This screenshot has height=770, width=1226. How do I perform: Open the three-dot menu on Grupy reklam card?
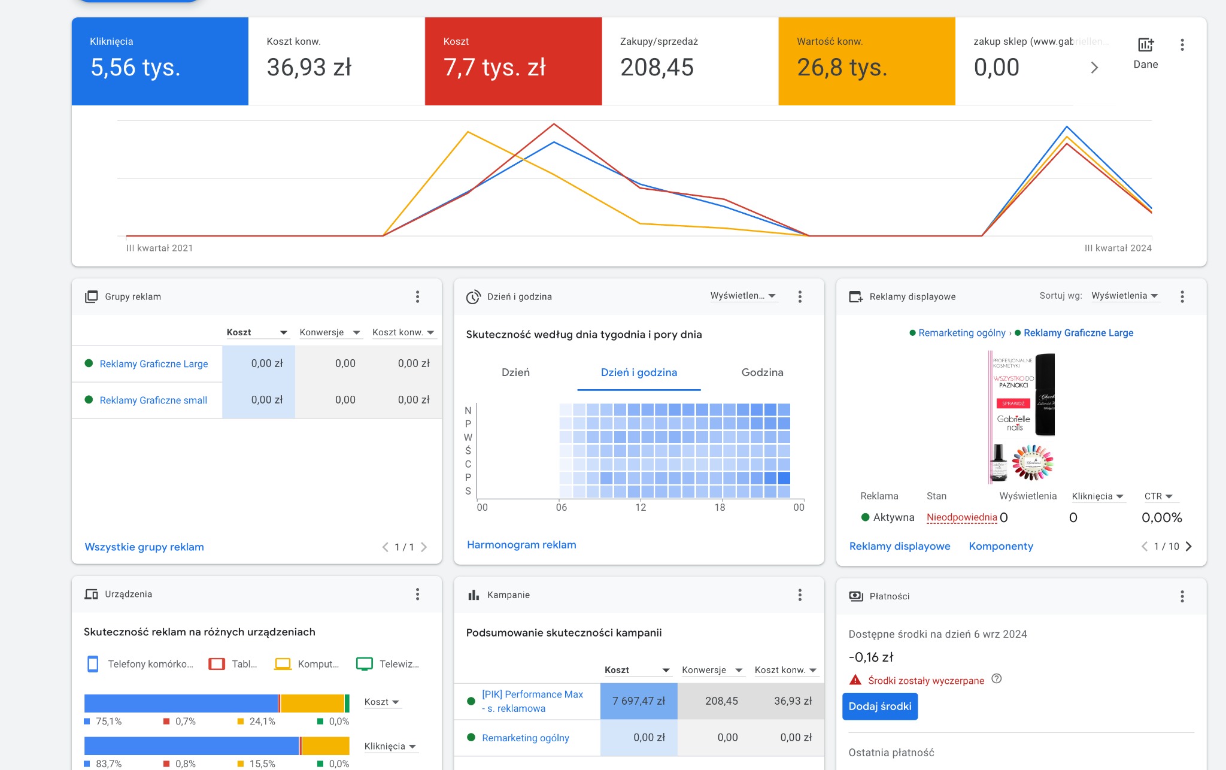(417, 296)
